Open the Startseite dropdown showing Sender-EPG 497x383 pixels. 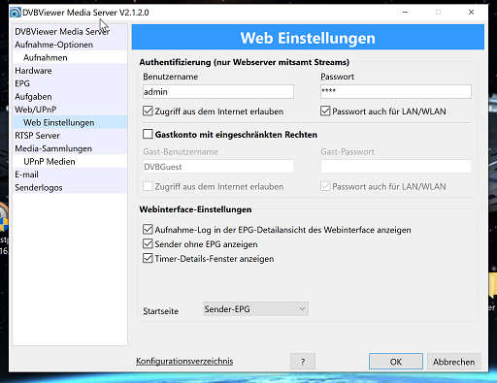coord(255,309)
